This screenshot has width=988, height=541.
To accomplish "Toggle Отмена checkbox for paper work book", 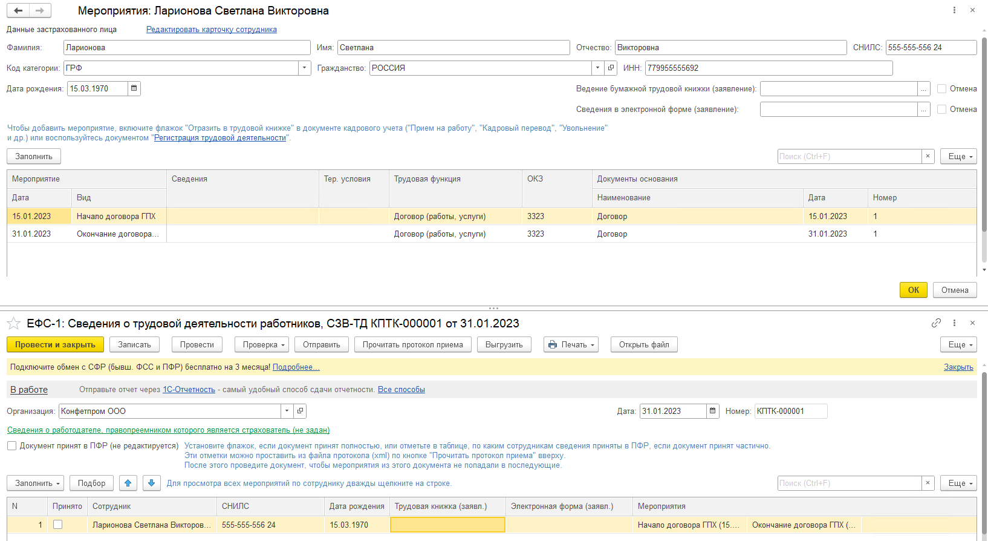I will (x=941, y=89).
